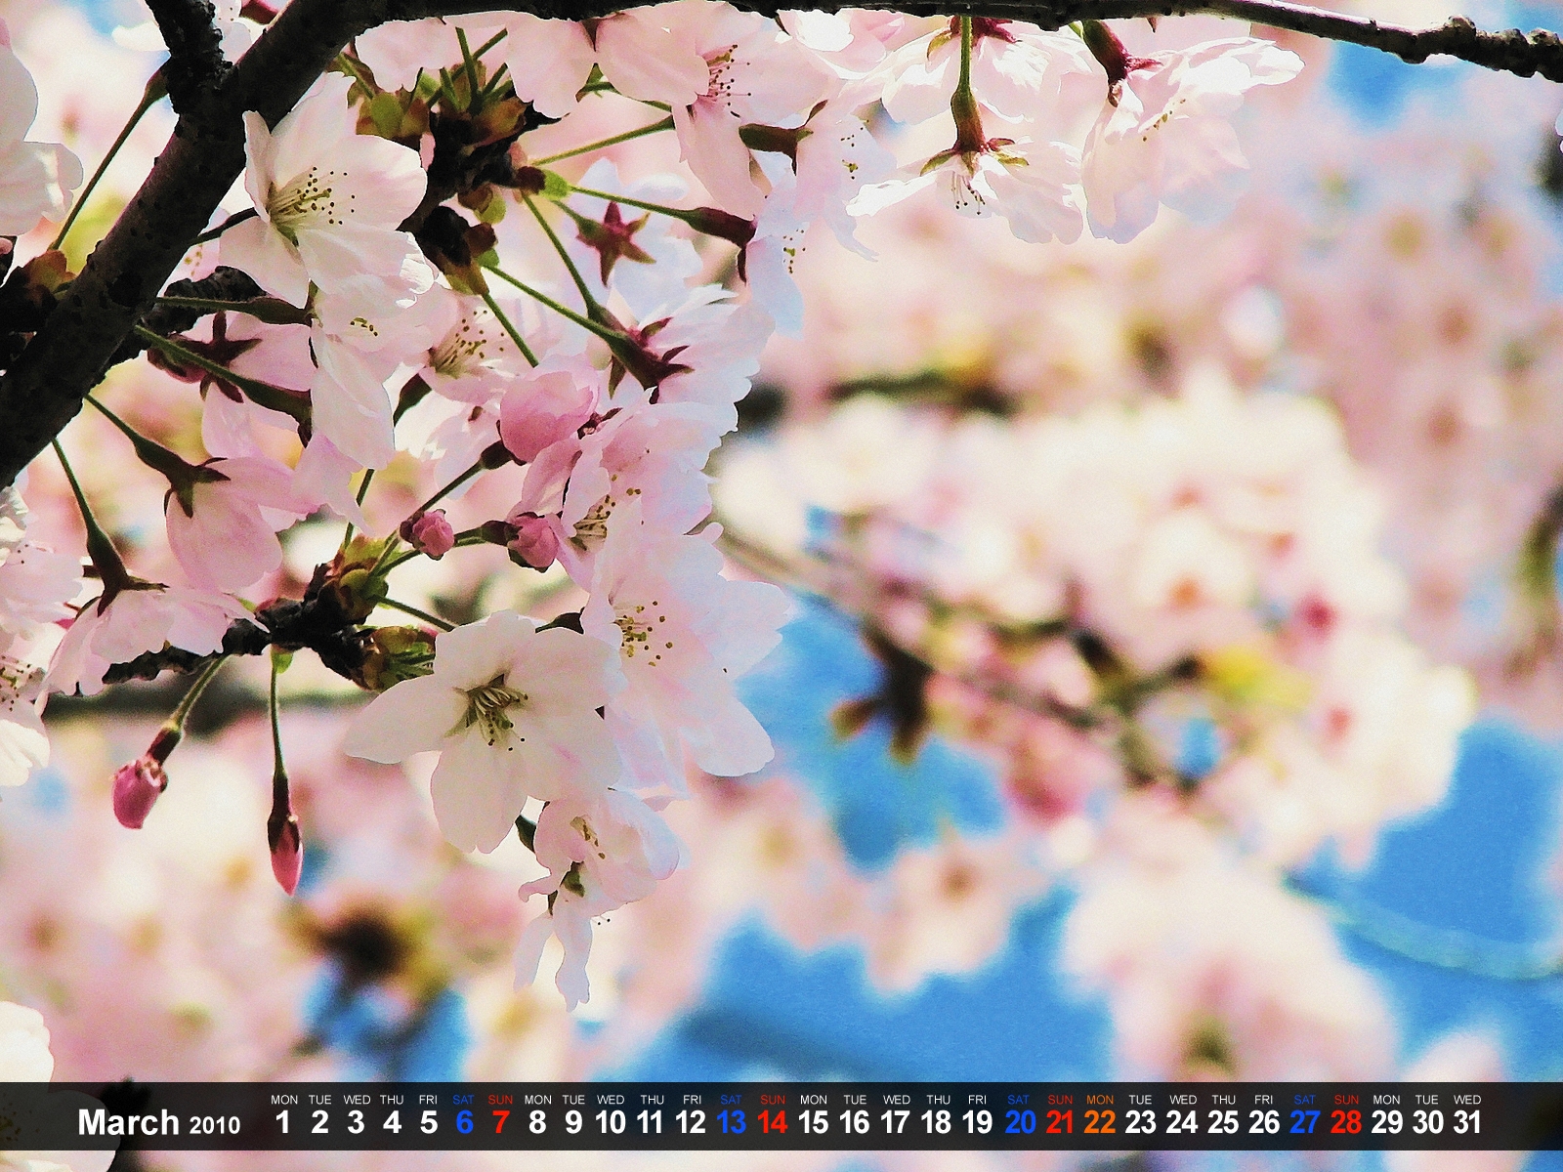This screenshot has height=1172, width=1563.
Task: Select blue Saturday 6 date
Action: 464,1122
